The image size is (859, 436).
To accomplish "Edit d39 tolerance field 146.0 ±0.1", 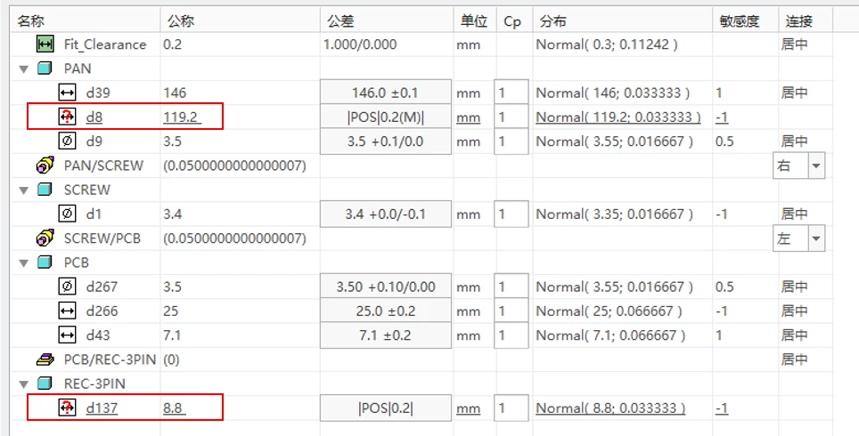I will pos(386,93).
